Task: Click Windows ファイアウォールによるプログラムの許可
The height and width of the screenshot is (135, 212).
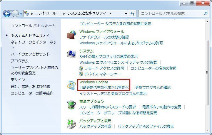Action: click(x=121, y=43)
